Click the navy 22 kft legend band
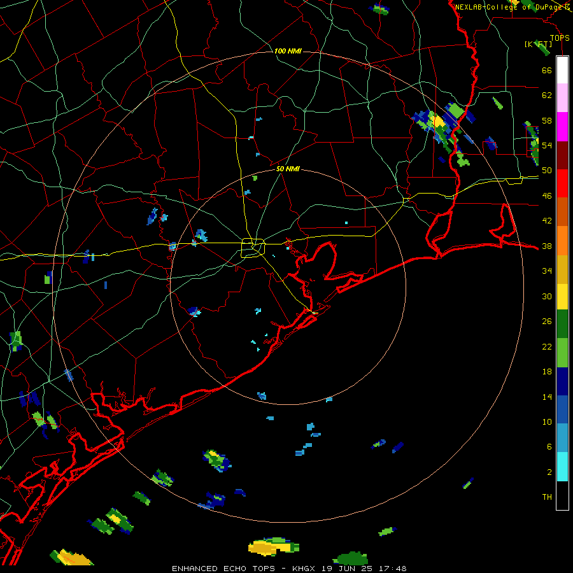 coord(562,381)
